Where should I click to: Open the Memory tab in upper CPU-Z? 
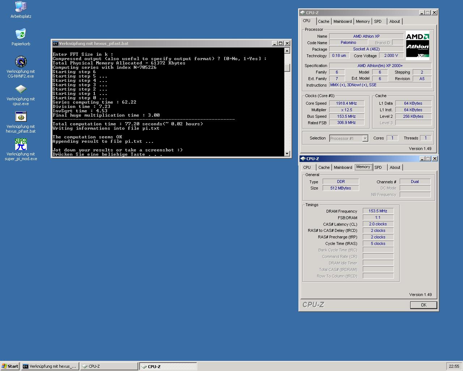point(363,21)
